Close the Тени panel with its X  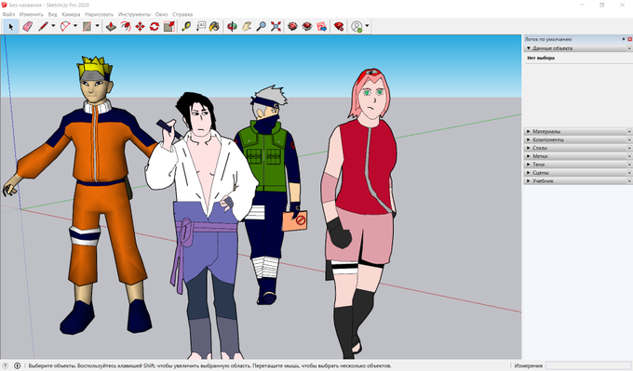click(x=629, y=165)
